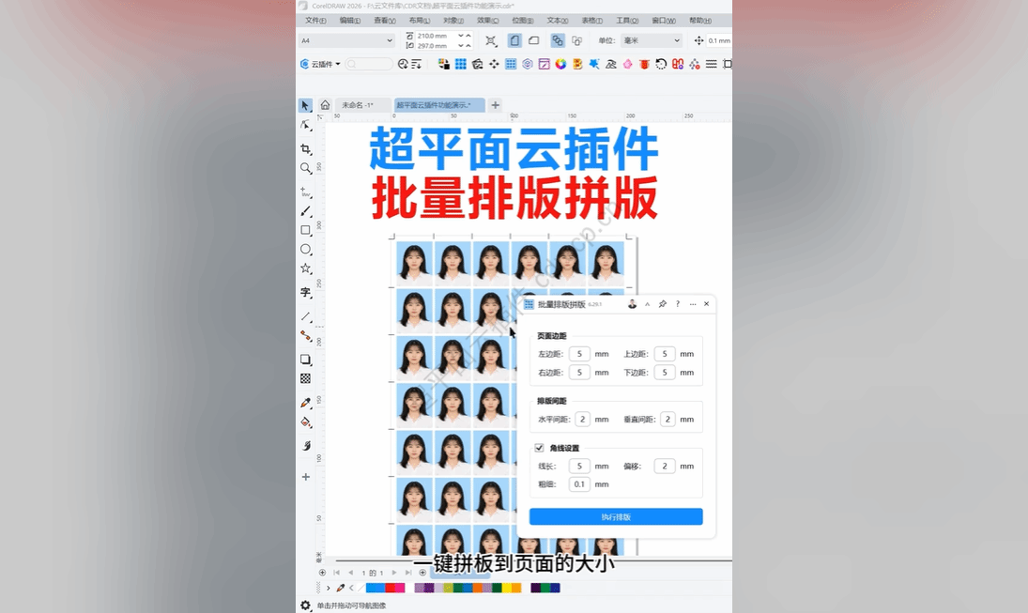Expand the color palette flyout arrow

click(329, 588)
